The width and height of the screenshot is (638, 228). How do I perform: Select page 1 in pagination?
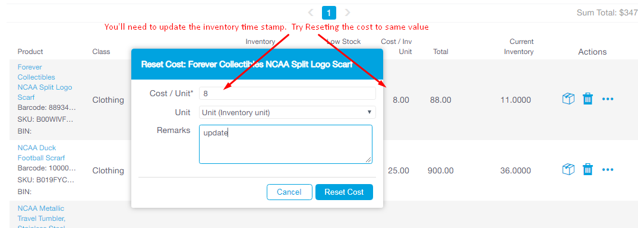point(329,13)
